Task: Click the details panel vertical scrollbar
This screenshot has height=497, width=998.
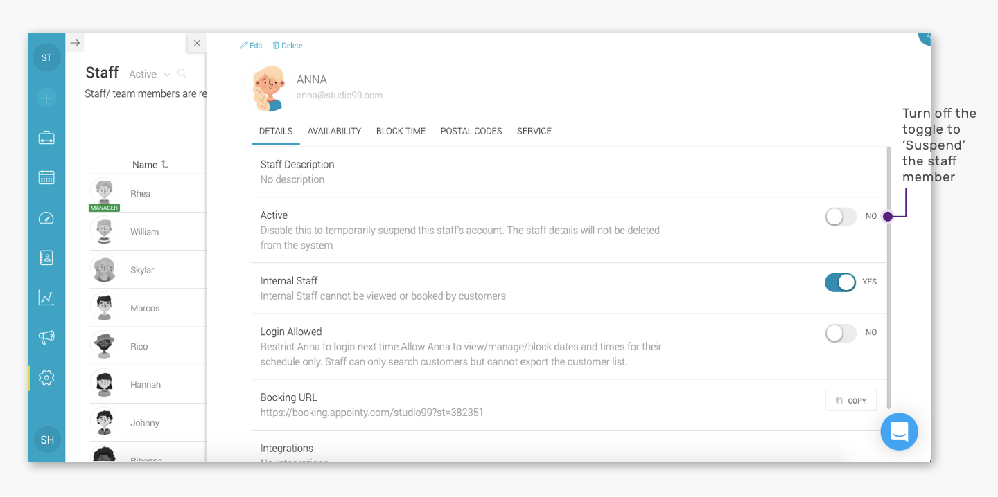Action: pyautogui.click(x=889, y=277)
